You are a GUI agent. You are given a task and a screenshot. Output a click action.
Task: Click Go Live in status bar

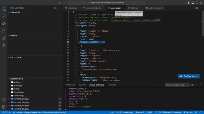point(188,112)
